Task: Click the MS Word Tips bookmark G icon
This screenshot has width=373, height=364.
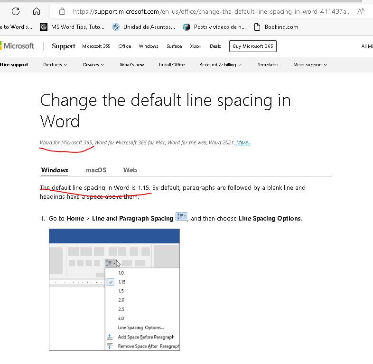Action: [x=43, y=27]
